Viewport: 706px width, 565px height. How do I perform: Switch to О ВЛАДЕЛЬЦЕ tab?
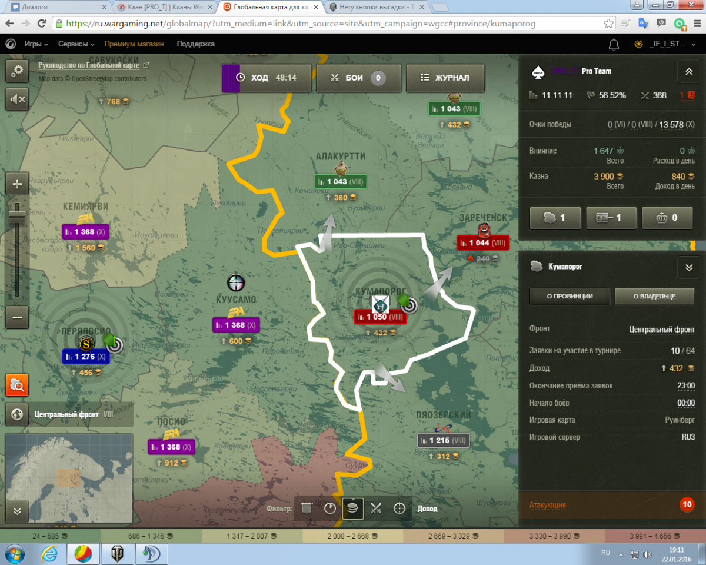[x=654, y=296]
